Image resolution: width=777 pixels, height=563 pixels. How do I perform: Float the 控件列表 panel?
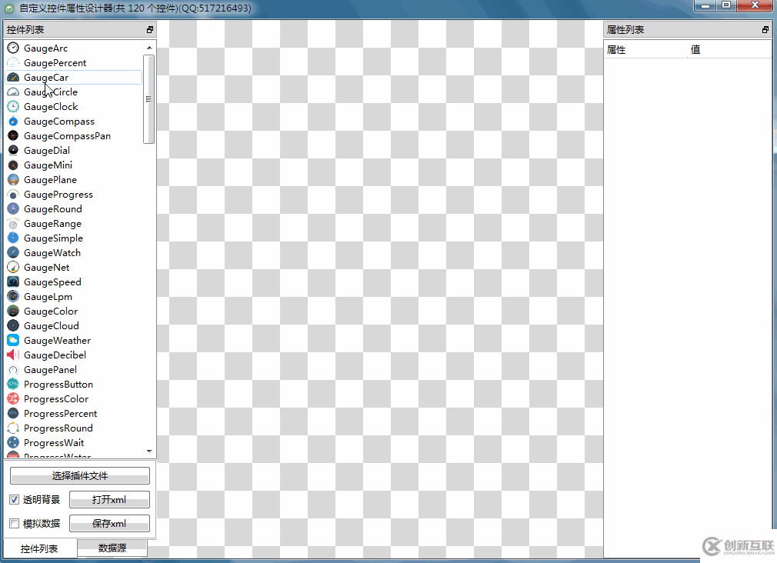tap(150, 30)
